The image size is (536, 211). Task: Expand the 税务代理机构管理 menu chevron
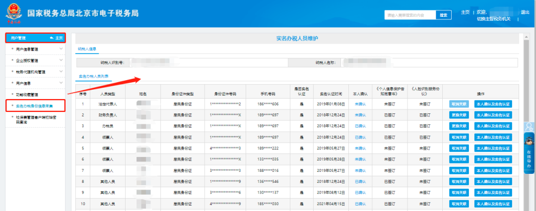point(61,71)
